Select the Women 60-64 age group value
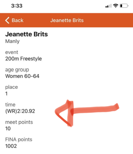 22,76
